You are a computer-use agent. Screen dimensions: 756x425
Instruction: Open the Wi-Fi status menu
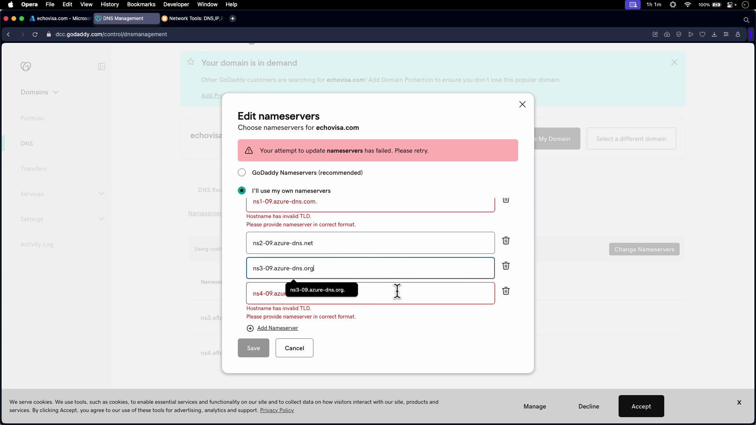coord(688,5)
